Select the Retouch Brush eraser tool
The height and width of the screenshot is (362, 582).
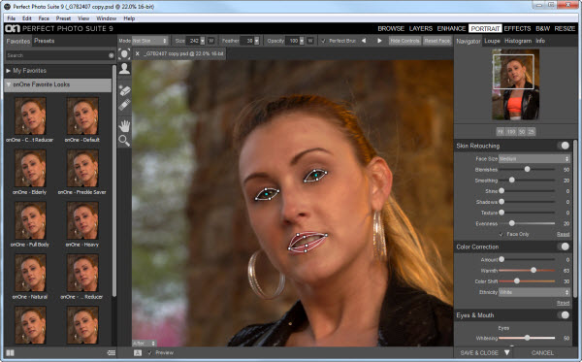click(x=124, y=90)
